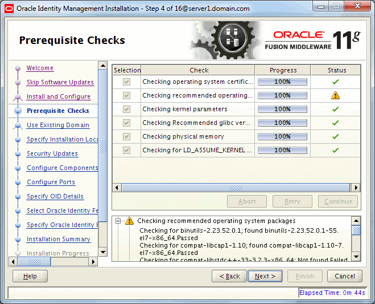
Task: Click the Security Updates step bullet
Action: [18, 153]
